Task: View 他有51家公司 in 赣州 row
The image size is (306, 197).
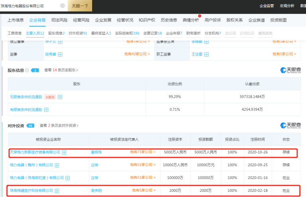Action: 143,165
